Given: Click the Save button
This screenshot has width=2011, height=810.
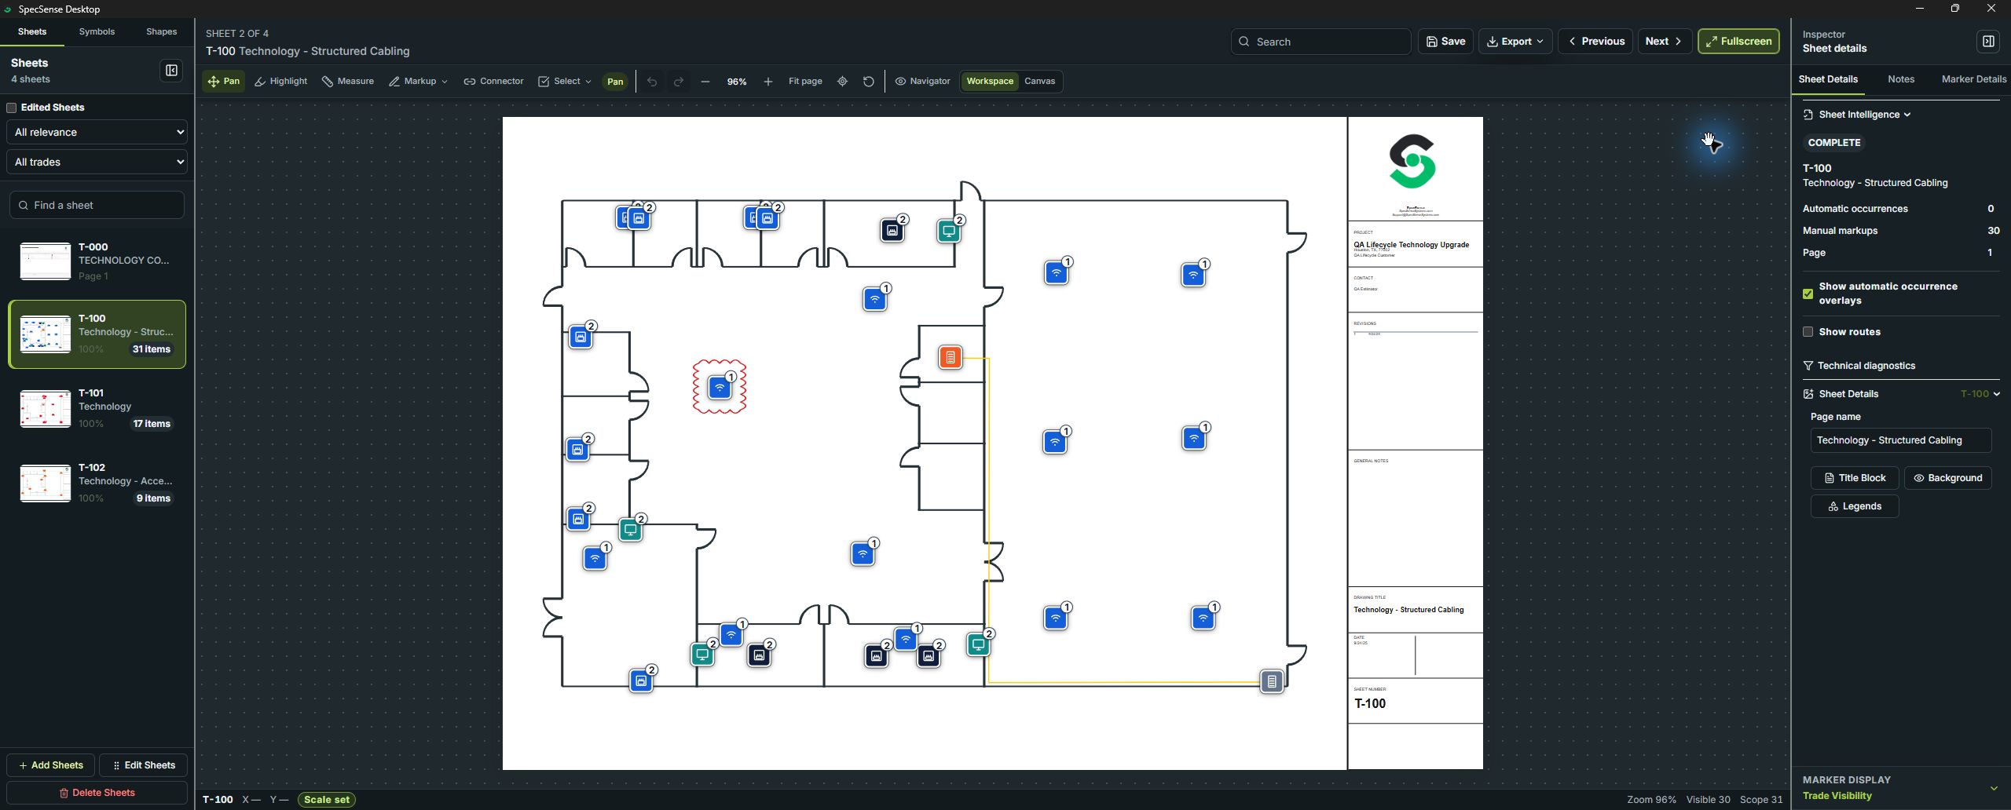Looking at the screenshot, I should (x=1445, y=42).
